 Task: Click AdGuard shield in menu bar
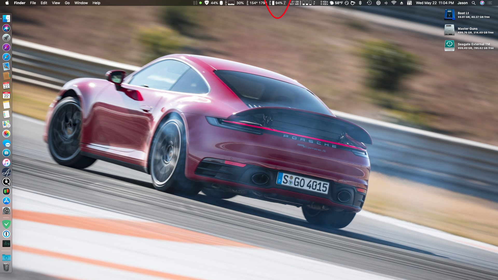pyautogui.click(x=206, y=3)
